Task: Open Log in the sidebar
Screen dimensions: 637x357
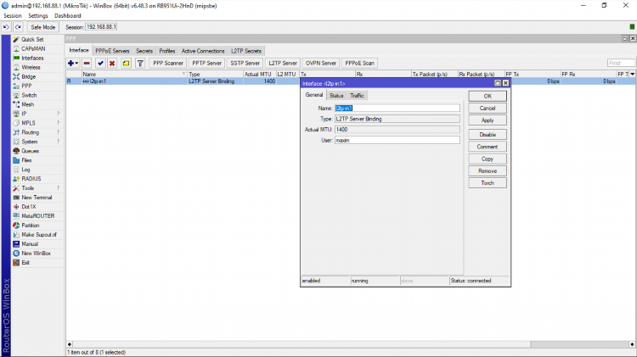Action: pyautogui.click(x=25, y=170)
